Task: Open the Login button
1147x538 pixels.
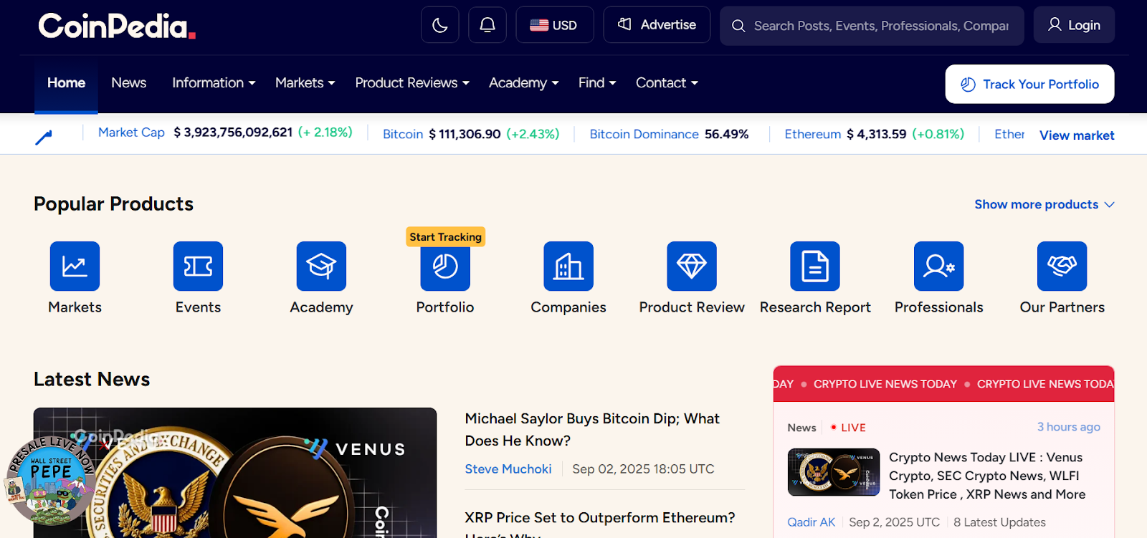Action: point(1074,25)
